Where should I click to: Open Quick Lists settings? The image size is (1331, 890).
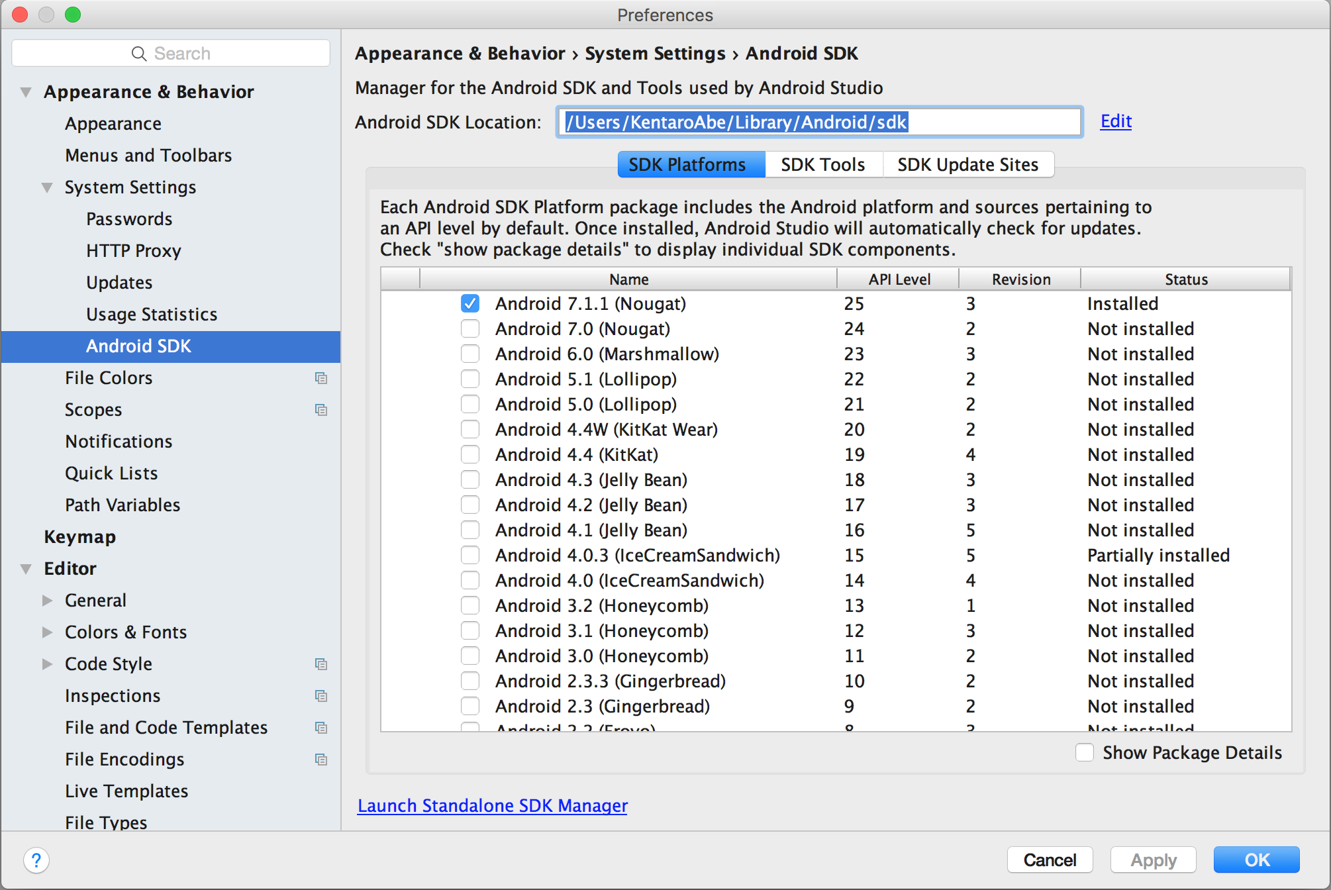[x=111, y=473]
